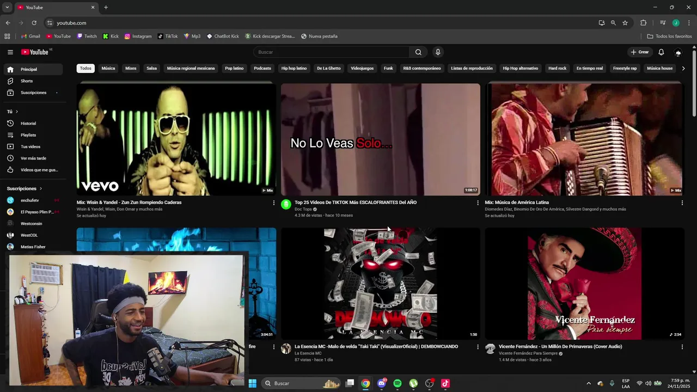697x392 pixels.
Task: Select the Freestyle rap chip
Action: point(625,69)
